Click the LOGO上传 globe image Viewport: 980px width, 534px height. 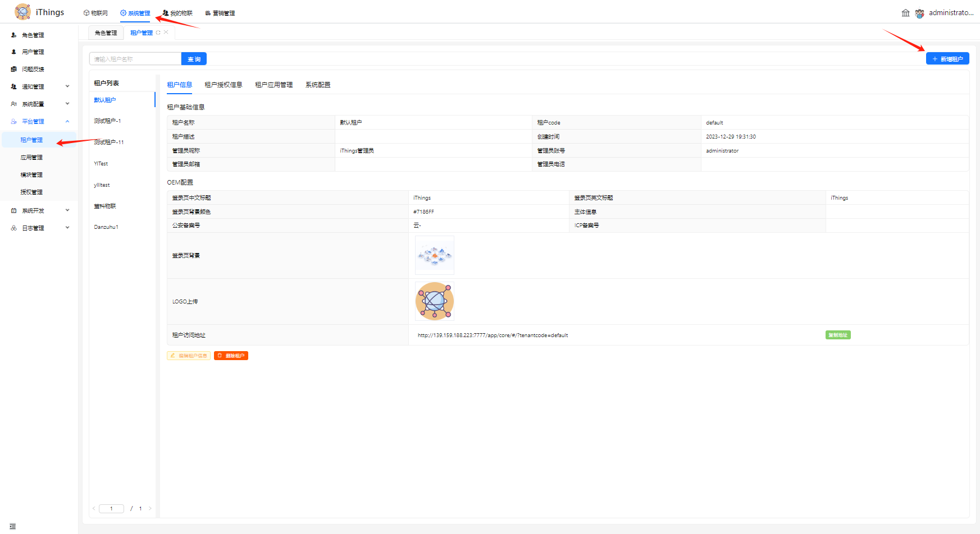pyautogui.click(x=434, y=301)
